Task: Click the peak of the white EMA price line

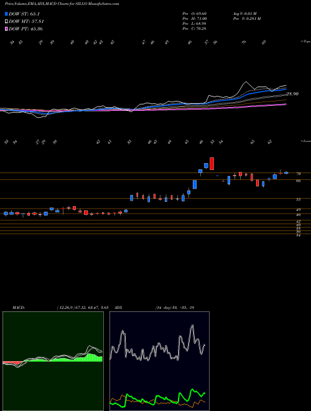Action: point(246,82)
